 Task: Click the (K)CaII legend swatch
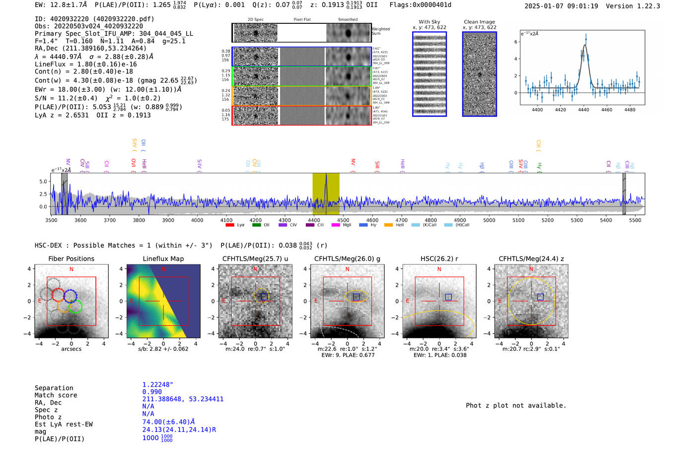(416, 225)
